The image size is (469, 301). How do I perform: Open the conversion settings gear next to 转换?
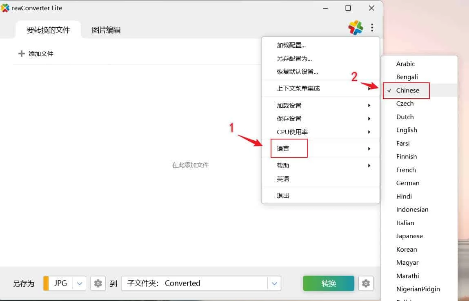(x=366, y=283)
